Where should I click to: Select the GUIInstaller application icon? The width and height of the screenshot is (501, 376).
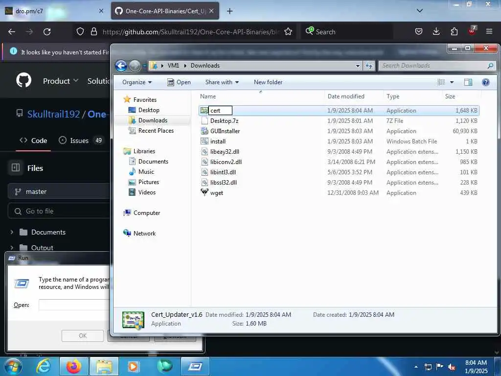coord(205,131)
